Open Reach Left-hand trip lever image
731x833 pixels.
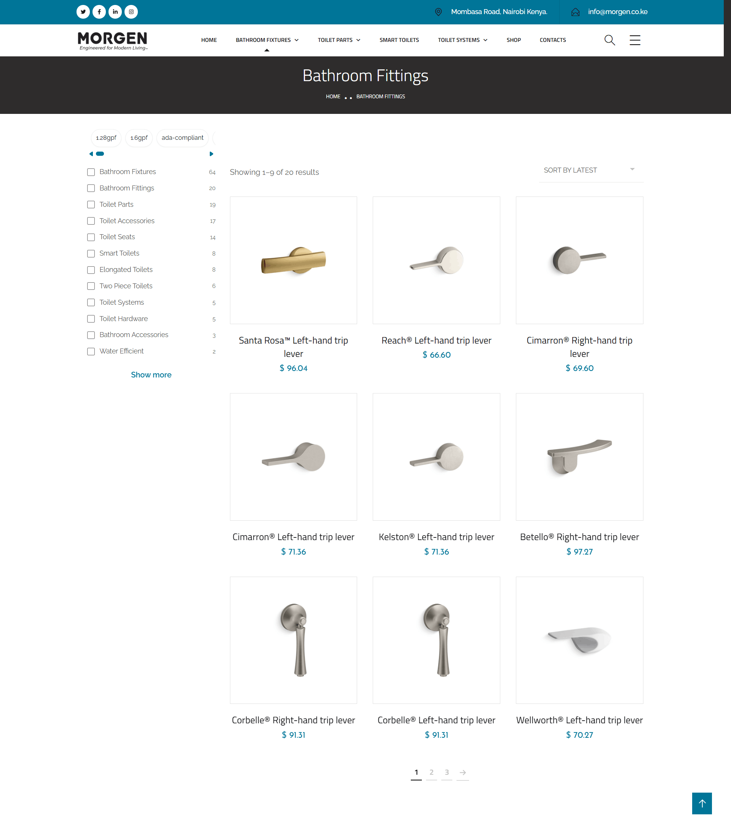[x=436, y=261]
